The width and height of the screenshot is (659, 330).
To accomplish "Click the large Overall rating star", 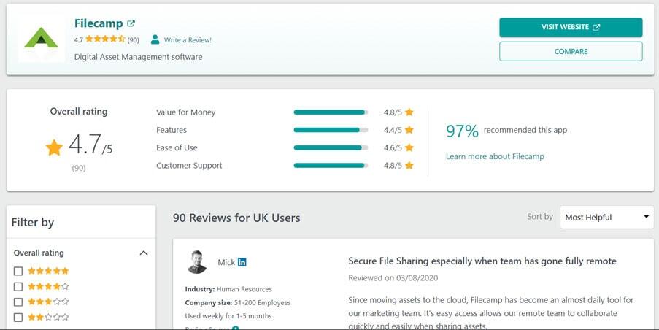I will coord(54,147).
